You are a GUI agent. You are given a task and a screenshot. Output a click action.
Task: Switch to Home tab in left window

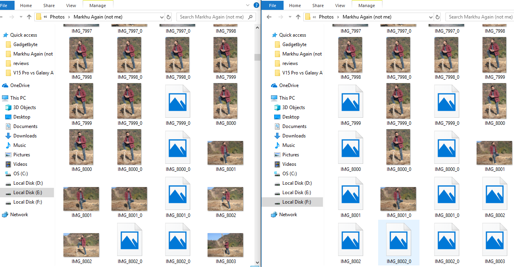[x=26, y=6]
